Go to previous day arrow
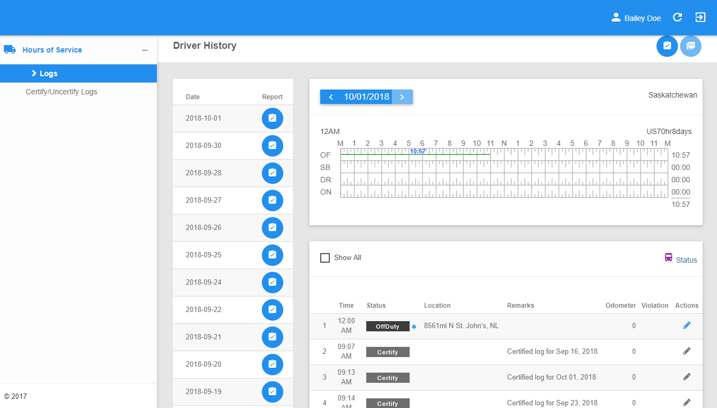The width and height of the screenshot is (717, 408). click(x=331, y=97)
